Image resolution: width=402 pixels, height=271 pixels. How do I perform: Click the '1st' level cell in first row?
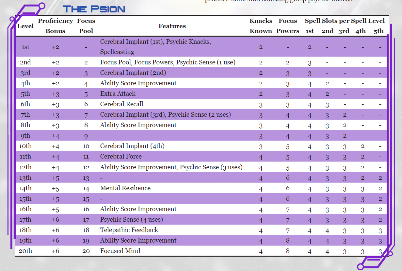[x=25, y=47]
